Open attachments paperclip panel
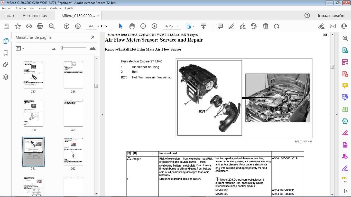The image size is (351, 197). 6,65
